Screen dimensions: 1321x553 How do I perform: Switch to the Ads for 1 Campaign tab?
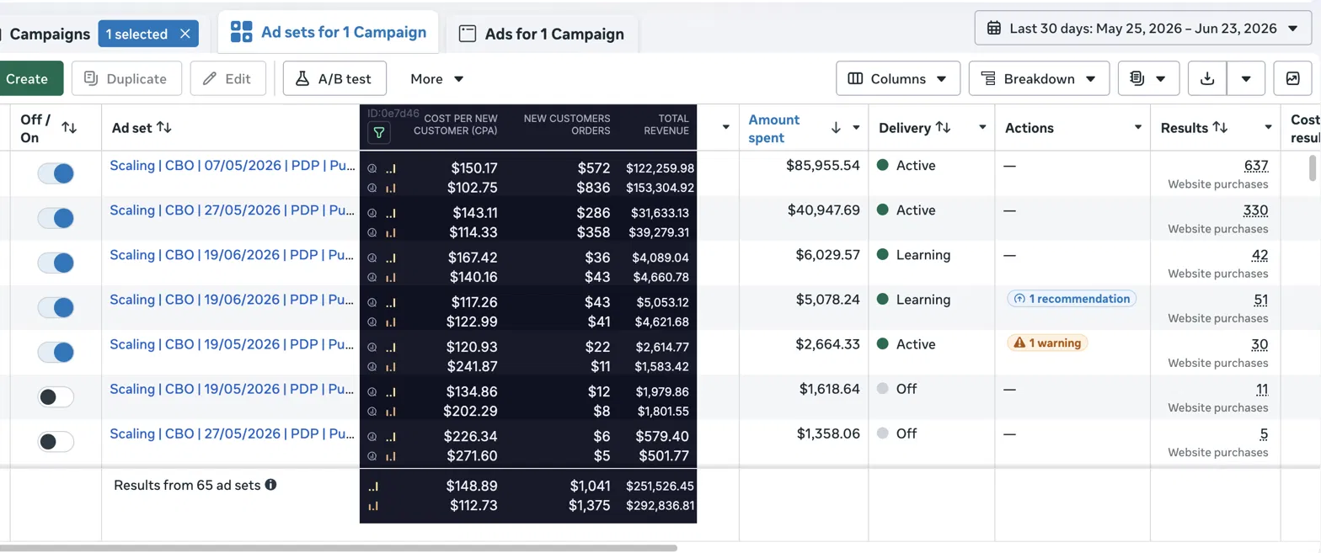click(x=542, y=34)
